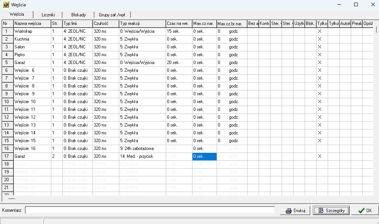Select the Wejście 12 name cell

pyautogui.click(x=32, y=117)
